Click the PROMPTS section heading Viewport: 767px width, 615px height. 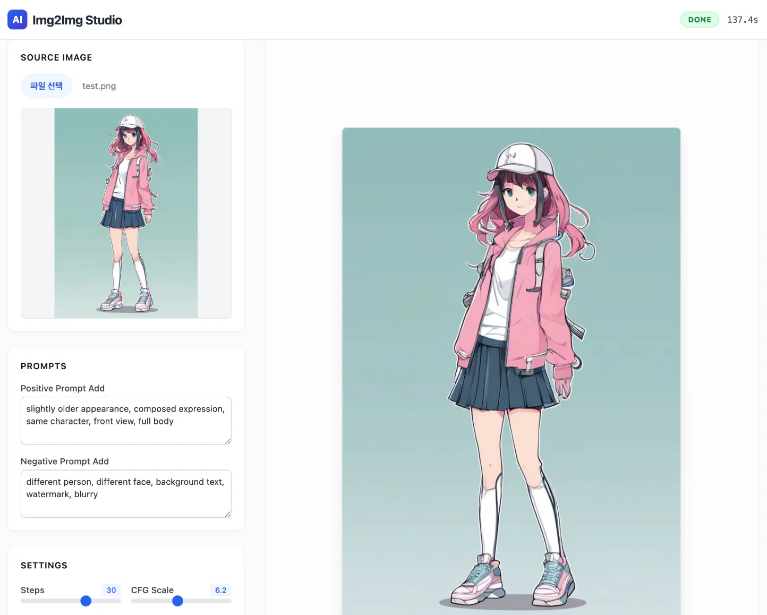coord(44,366)
